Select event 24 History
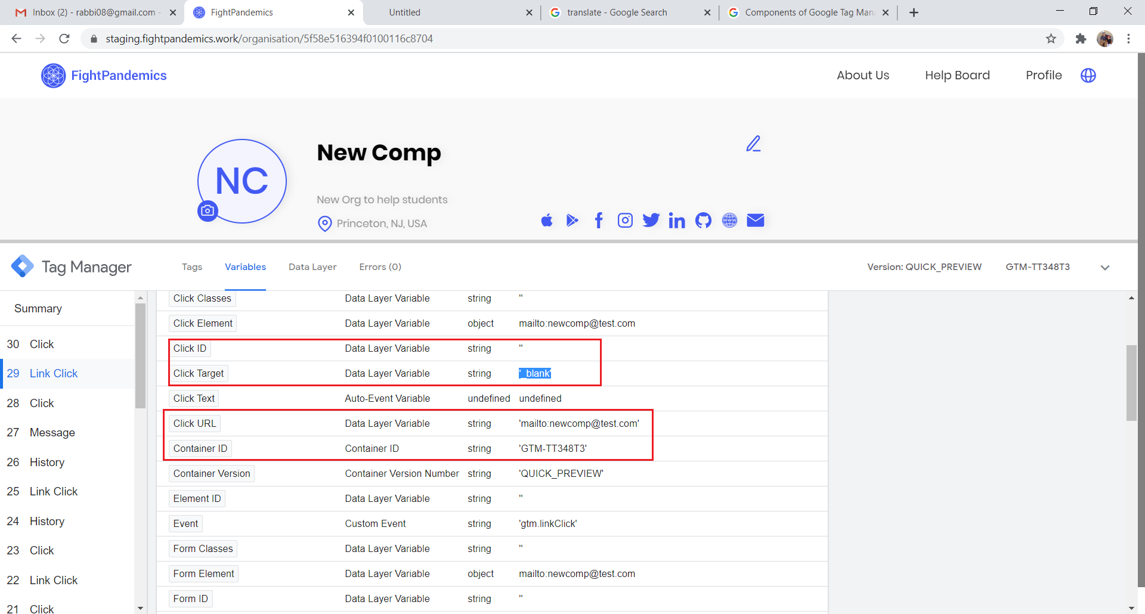The image size is (1145, 614). coord(67,521)
